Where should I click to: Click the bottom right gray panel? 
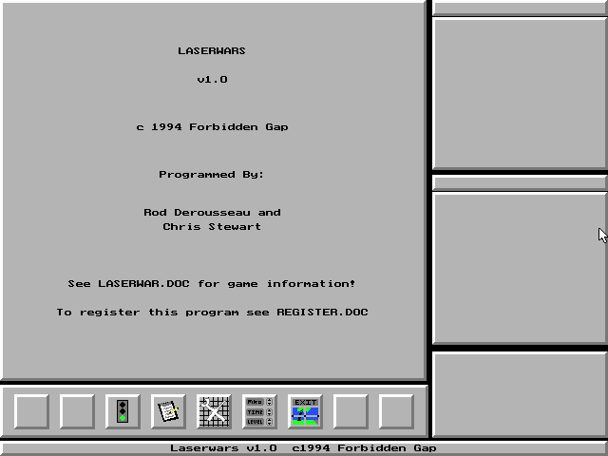[x=520, y=394]
